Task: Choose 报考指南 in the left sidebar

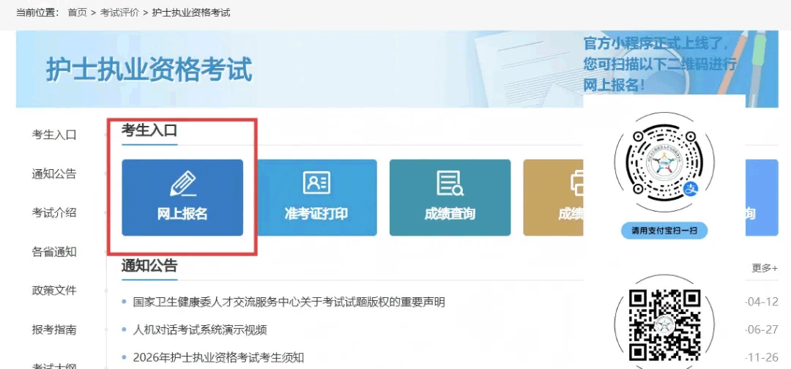Action: [x=54, y=330]
